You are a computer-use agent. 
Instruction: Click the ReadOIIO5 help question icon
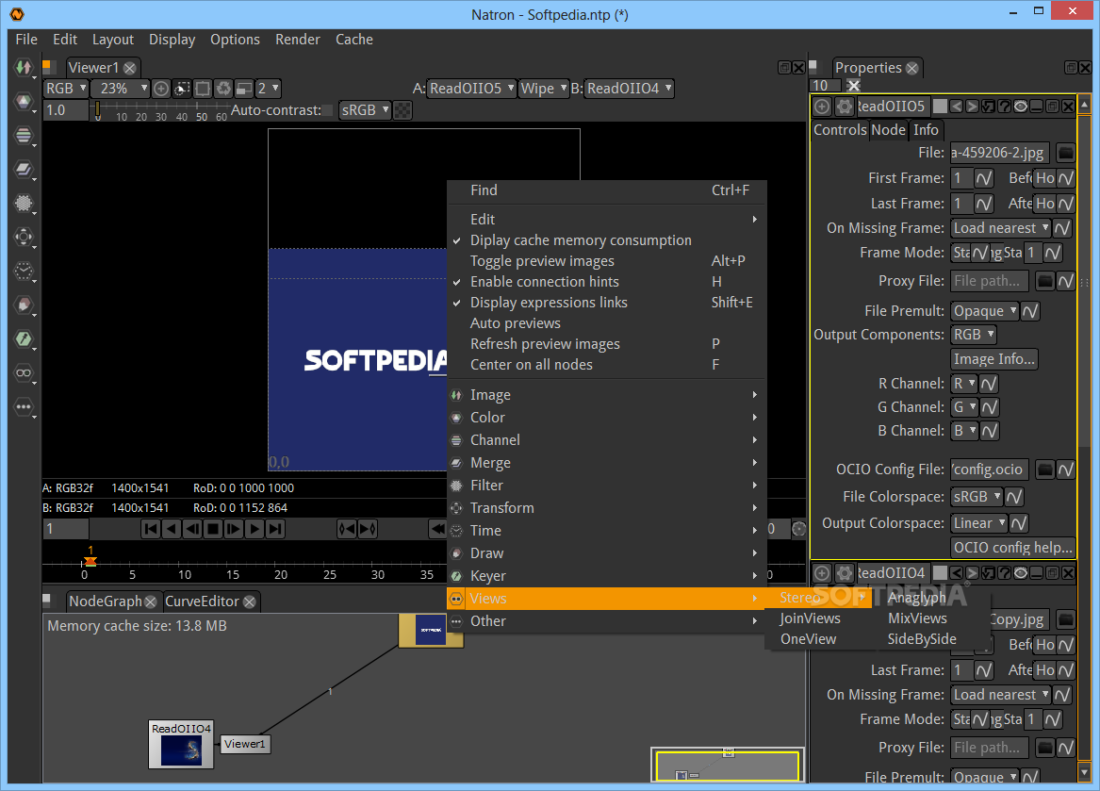[1005, 107]
